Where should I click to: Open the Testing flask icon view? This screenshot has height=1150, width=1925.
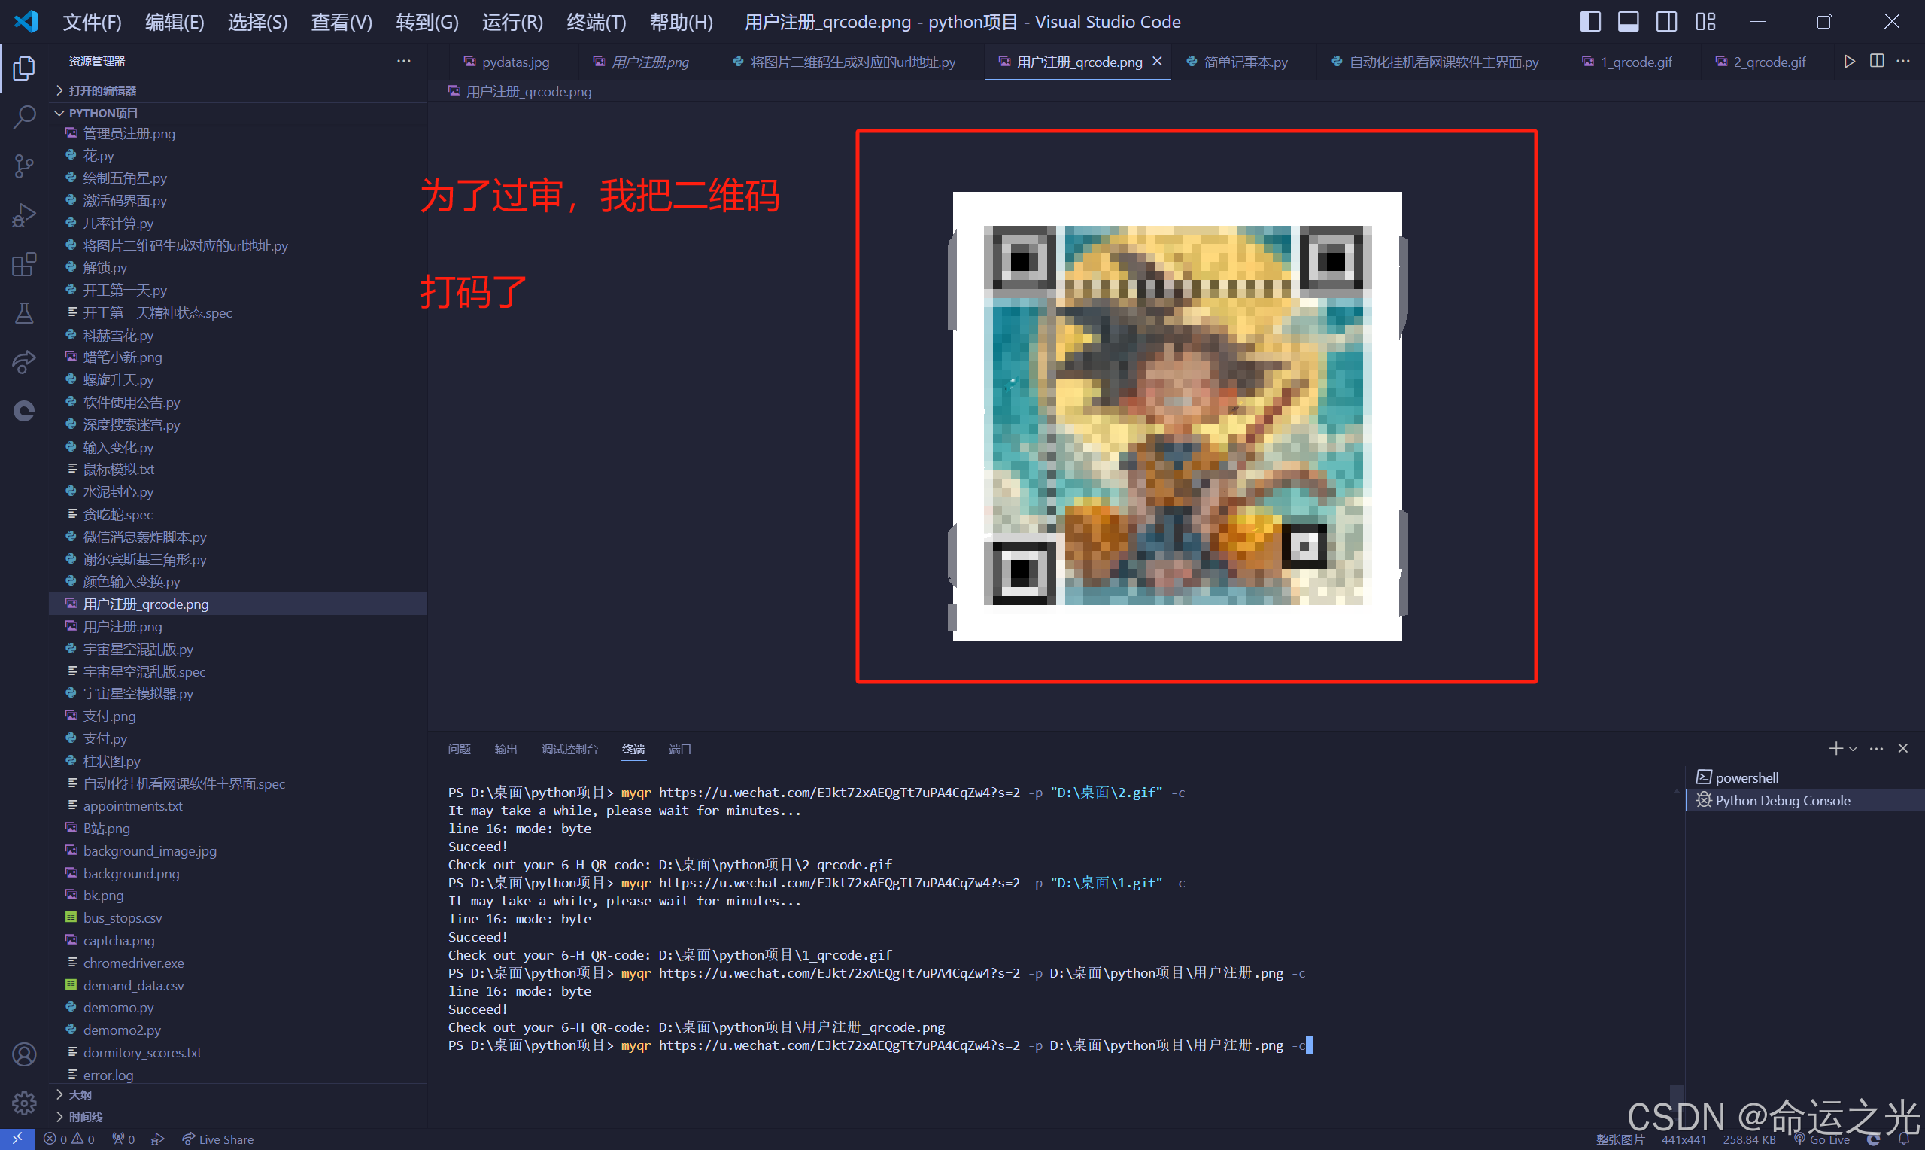24,313
